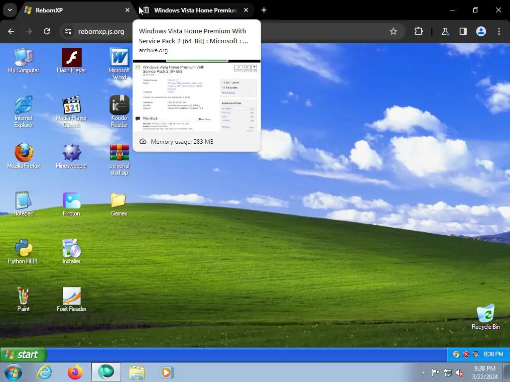Show hidden icons in Windows system tray
Image resolution: width=510 pixels, height=382 pixels.
423,373
